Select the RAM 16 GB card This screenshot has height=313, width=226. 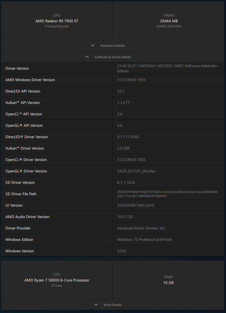168,280
